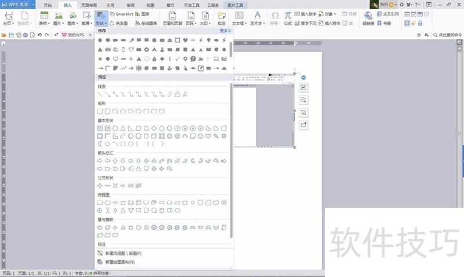Choose the rounded rectangle shape
464x277 pixels.
tap(107, 111)
